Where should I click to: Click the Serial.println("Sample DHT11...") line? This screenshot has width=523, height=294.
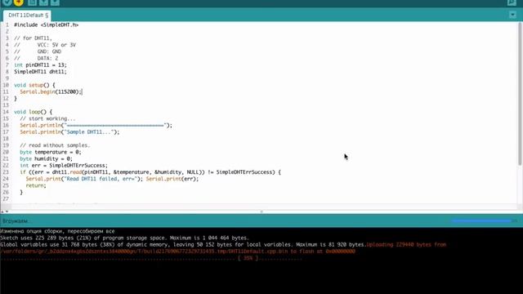coord(69,132)
